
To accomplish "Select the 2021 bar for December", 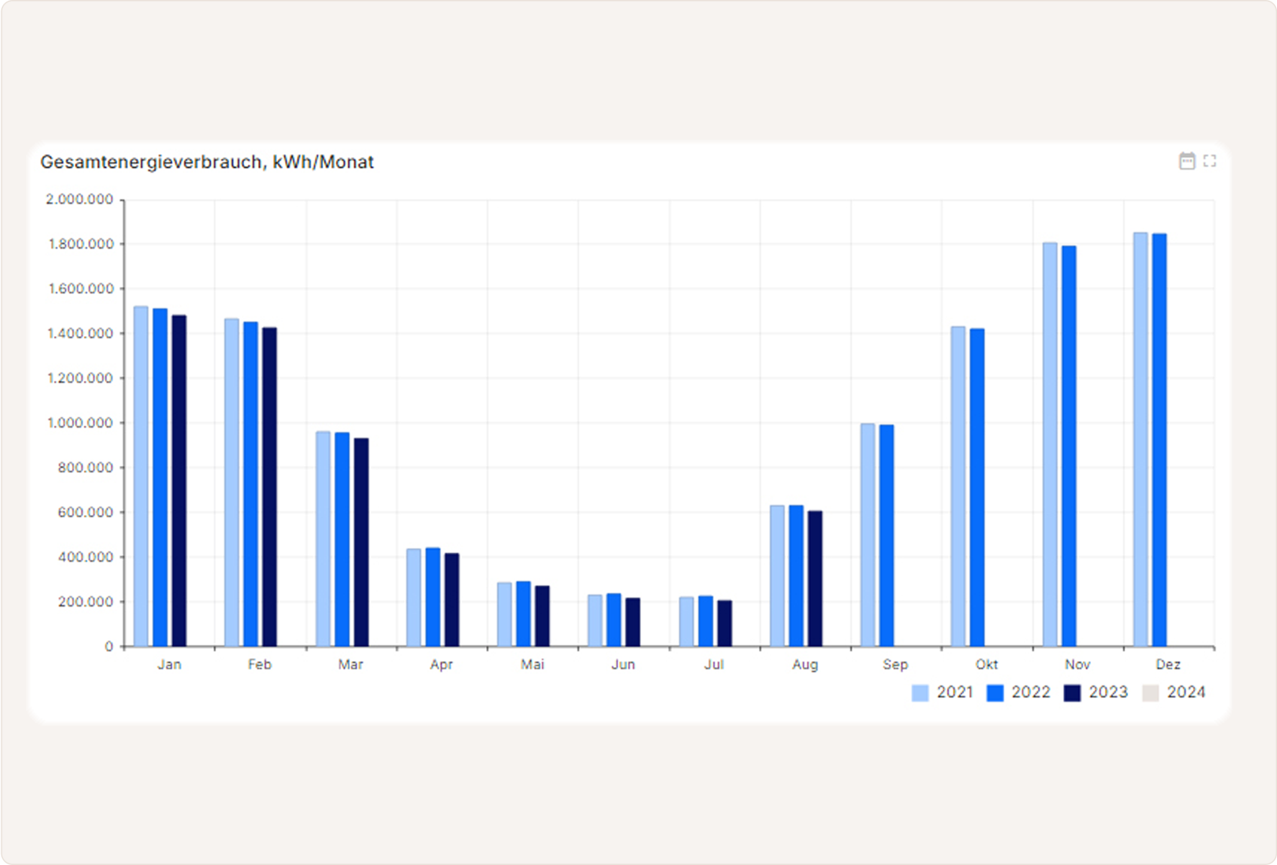I will 1140,440.
